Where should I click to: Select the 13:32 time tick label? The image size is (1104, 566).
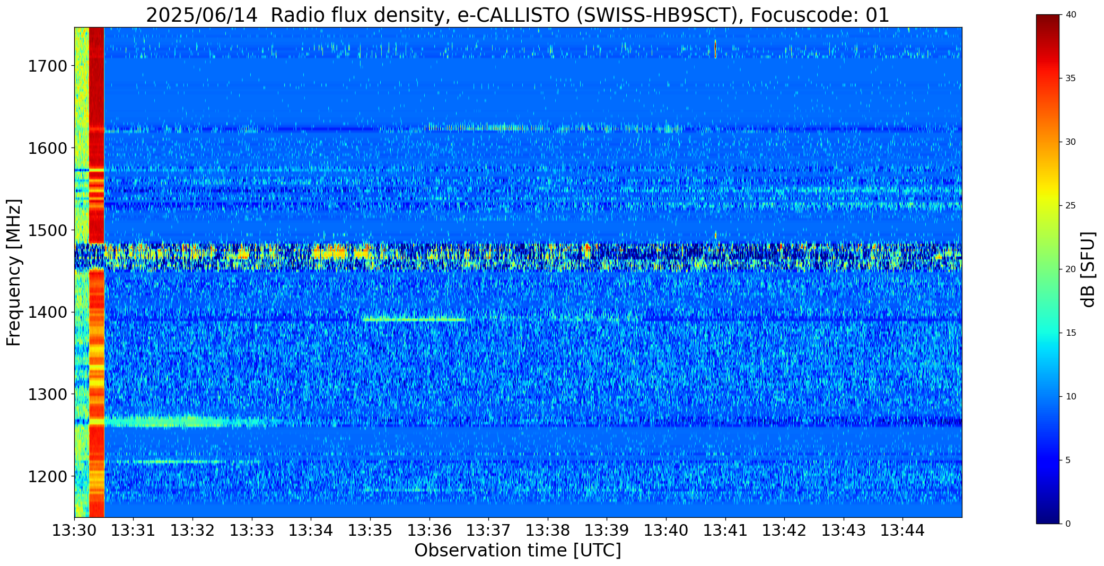tap(193, 530)
